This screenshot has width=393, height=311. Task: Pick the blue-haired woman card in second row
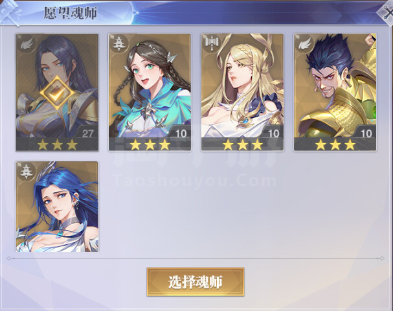tap(57, 207)
